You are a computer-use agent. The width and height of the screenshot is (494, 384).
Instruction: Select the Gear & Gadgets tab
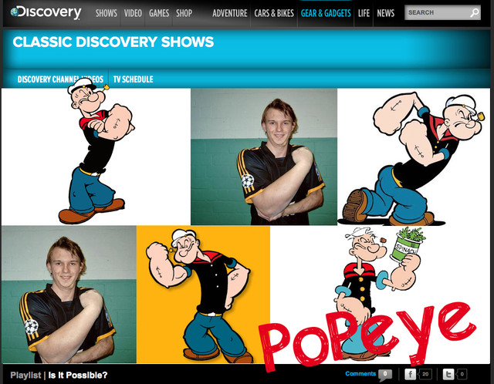click(x=326, y=13)
